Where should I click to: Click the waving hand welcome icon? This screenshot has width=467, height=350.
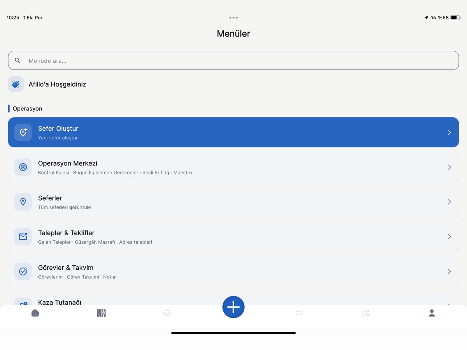[16, 84]
